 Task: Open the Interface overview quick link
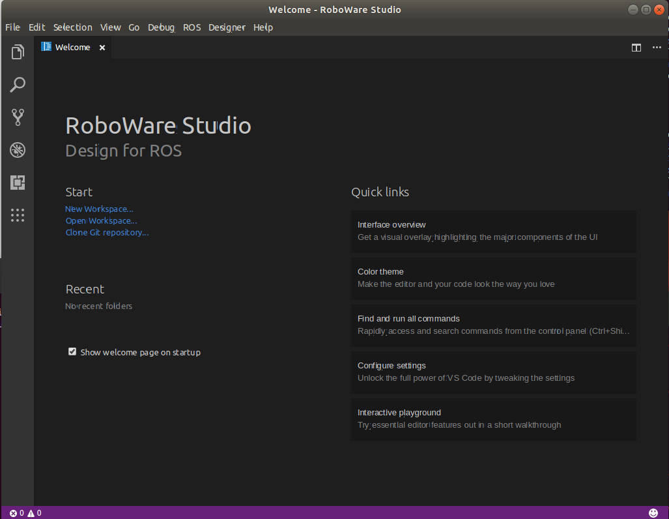pos(494,231)
